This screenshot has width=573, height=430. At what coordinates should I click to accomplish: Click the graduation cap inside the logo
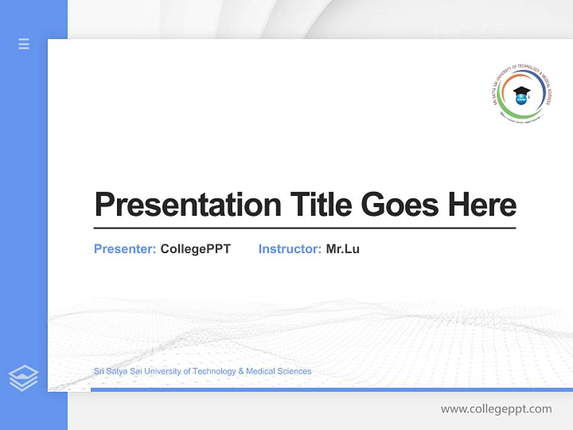(522, 90)
